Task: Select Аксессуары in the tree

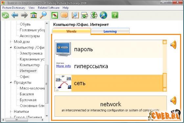Action: (30, 36)
